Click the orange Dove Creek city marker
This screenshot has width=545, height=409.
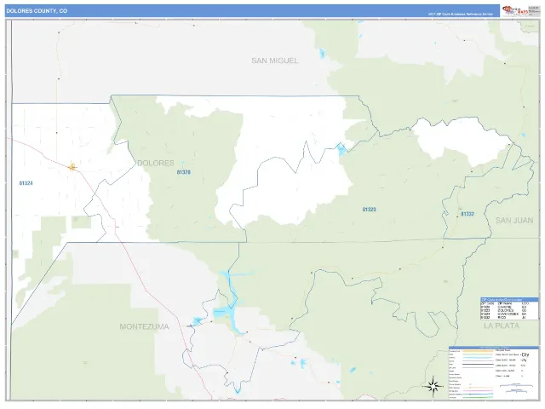[x=72, y=167]
